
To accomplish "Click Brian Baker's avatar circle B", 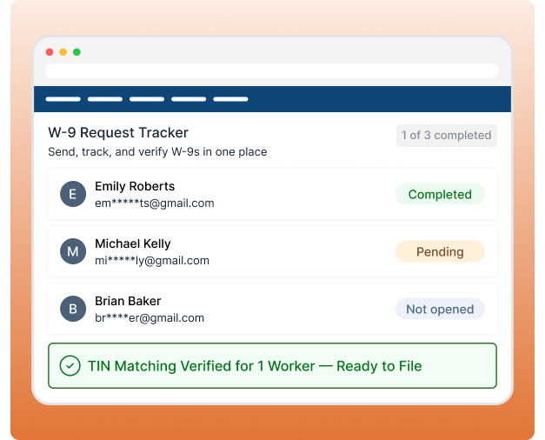I will point(73,309).
